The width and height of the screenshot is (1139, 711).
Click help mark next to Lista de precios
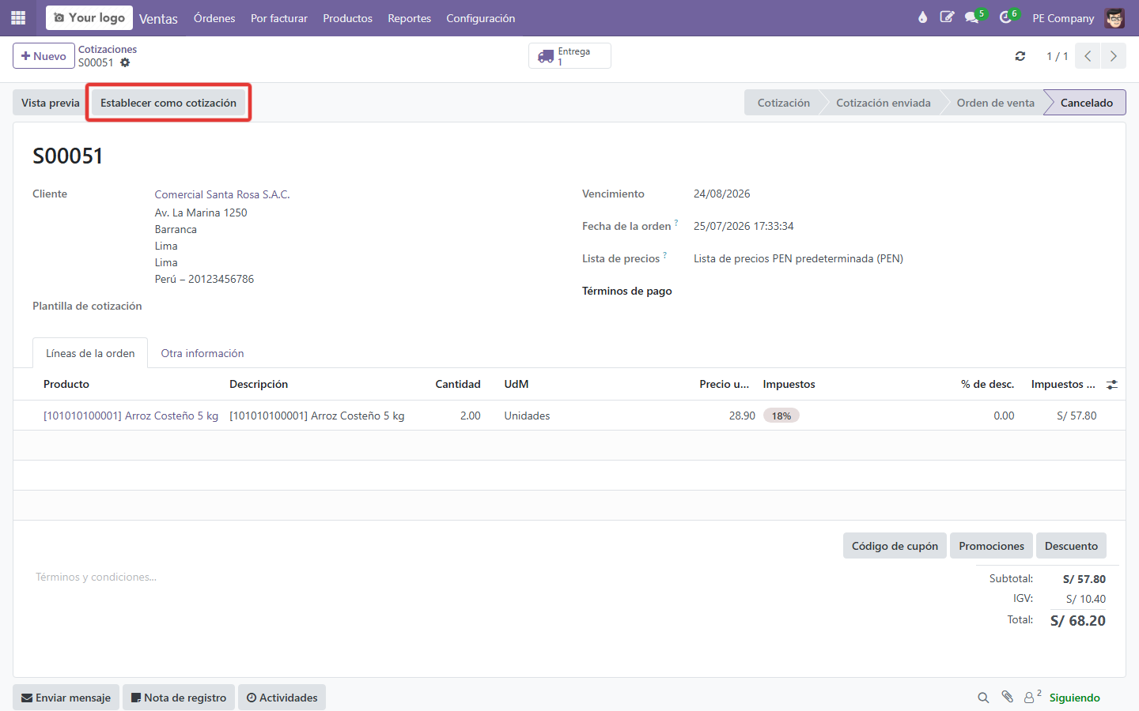(x=664, y=255)
